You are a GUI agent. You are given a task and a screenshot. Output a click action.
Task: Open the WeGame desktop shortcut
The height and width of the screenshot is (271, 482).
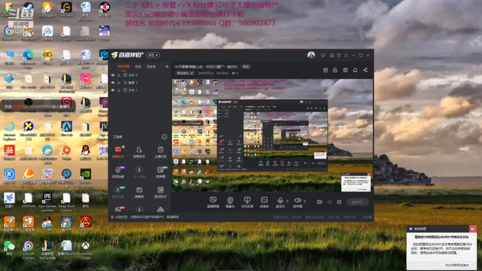tap(66, 9)
